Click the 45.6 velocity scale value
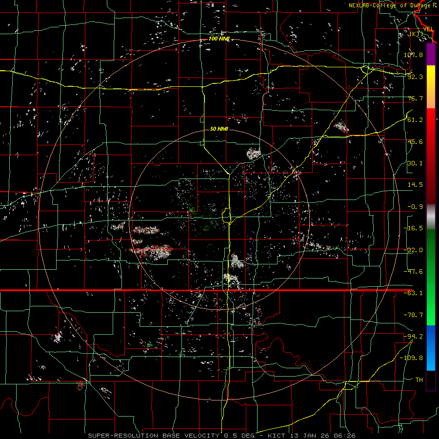 [415, 141]
